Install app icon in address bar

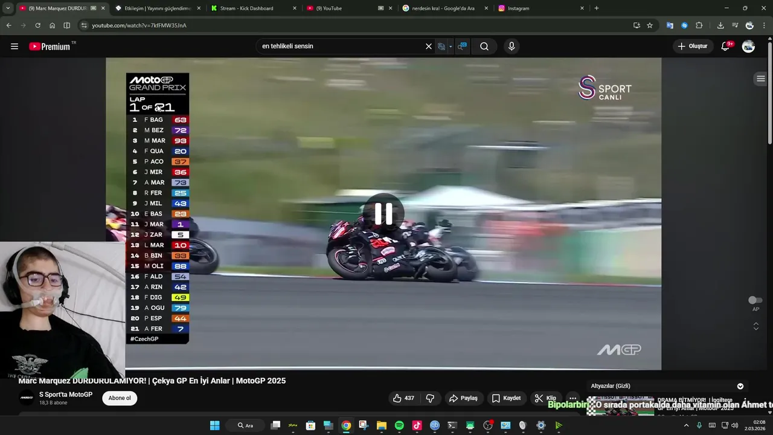click(637, 25)
